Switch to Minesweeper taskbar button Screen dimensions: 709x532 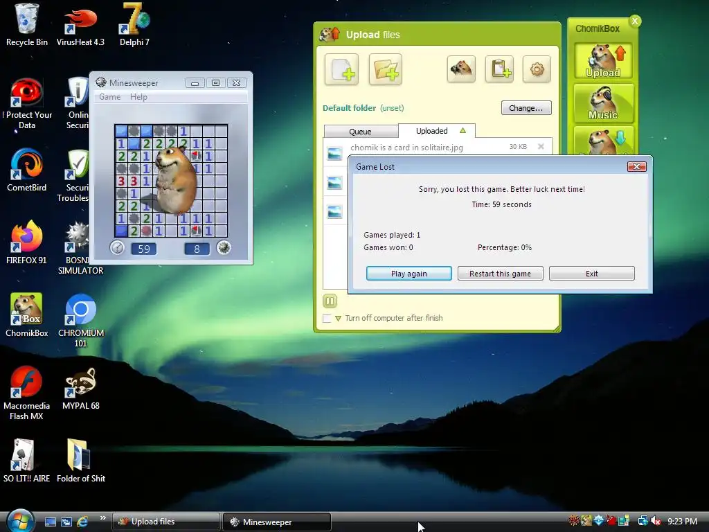click(x=277, y=522)
